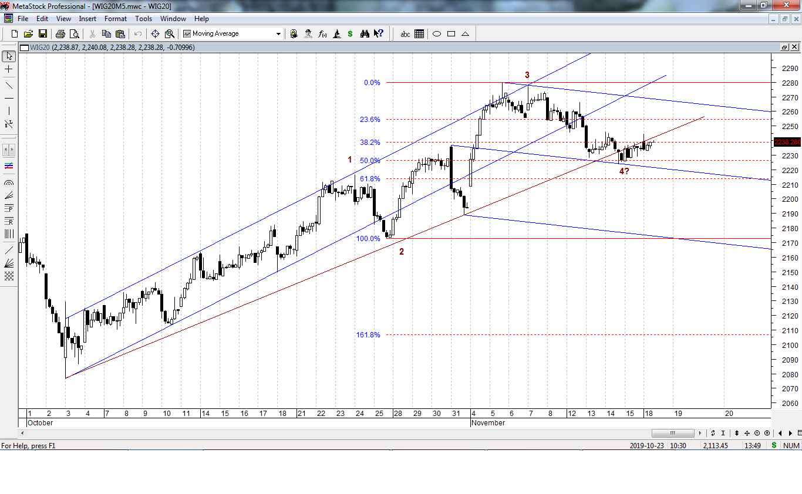The width and height of the screenshot is (802, 494).
Task: Click the green dollar sign toolbar icon
Action: (351, 34)
